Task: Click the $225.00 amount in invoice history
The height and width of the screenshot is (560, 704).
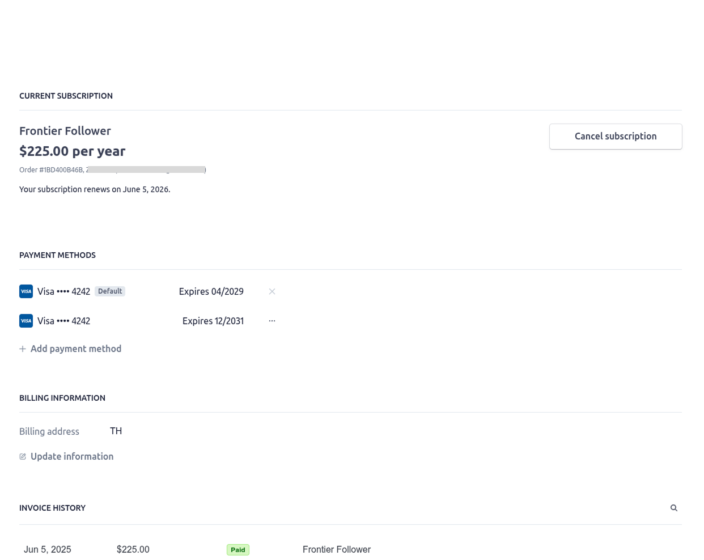Action: [133, 550]
